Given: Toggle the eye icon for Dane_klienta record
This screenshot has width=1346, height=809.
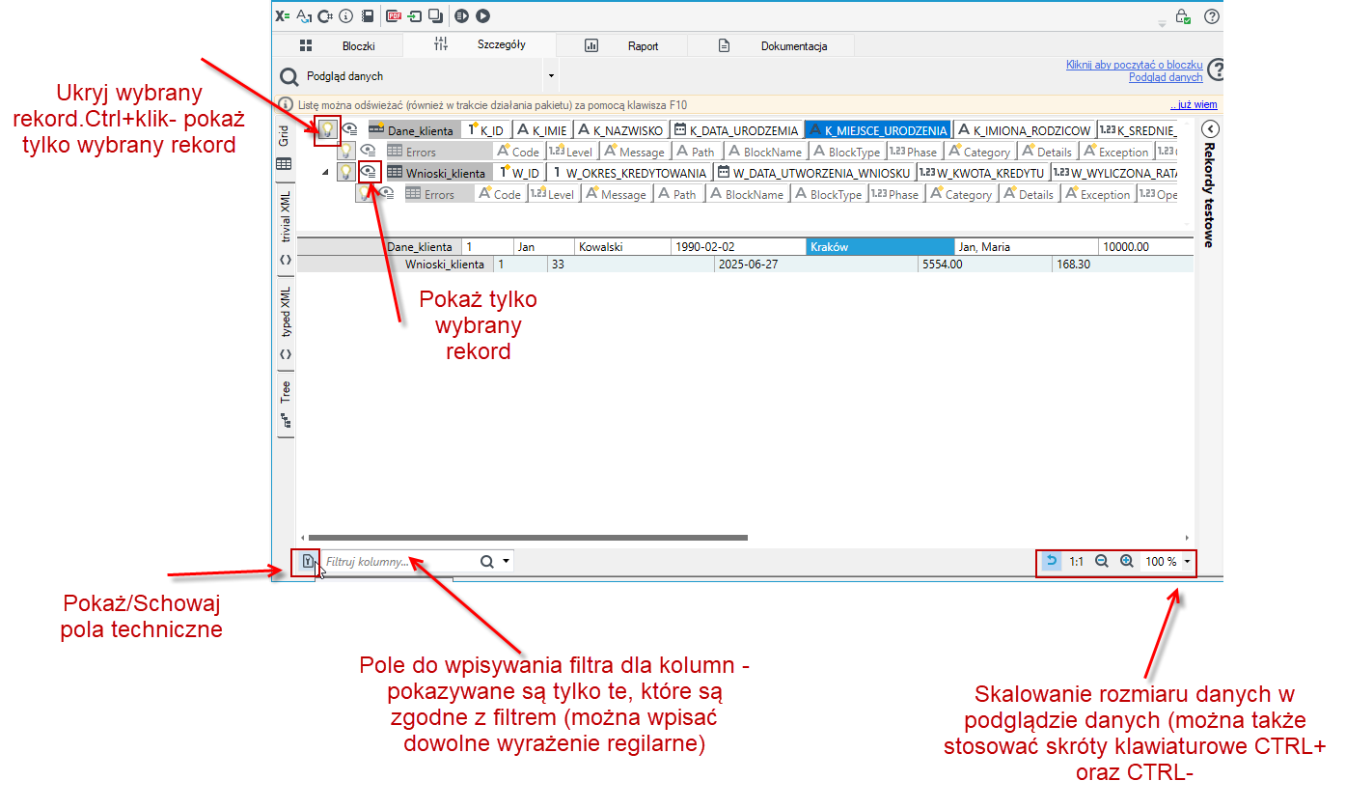Looking at the screenshot, I should (349, 128).
